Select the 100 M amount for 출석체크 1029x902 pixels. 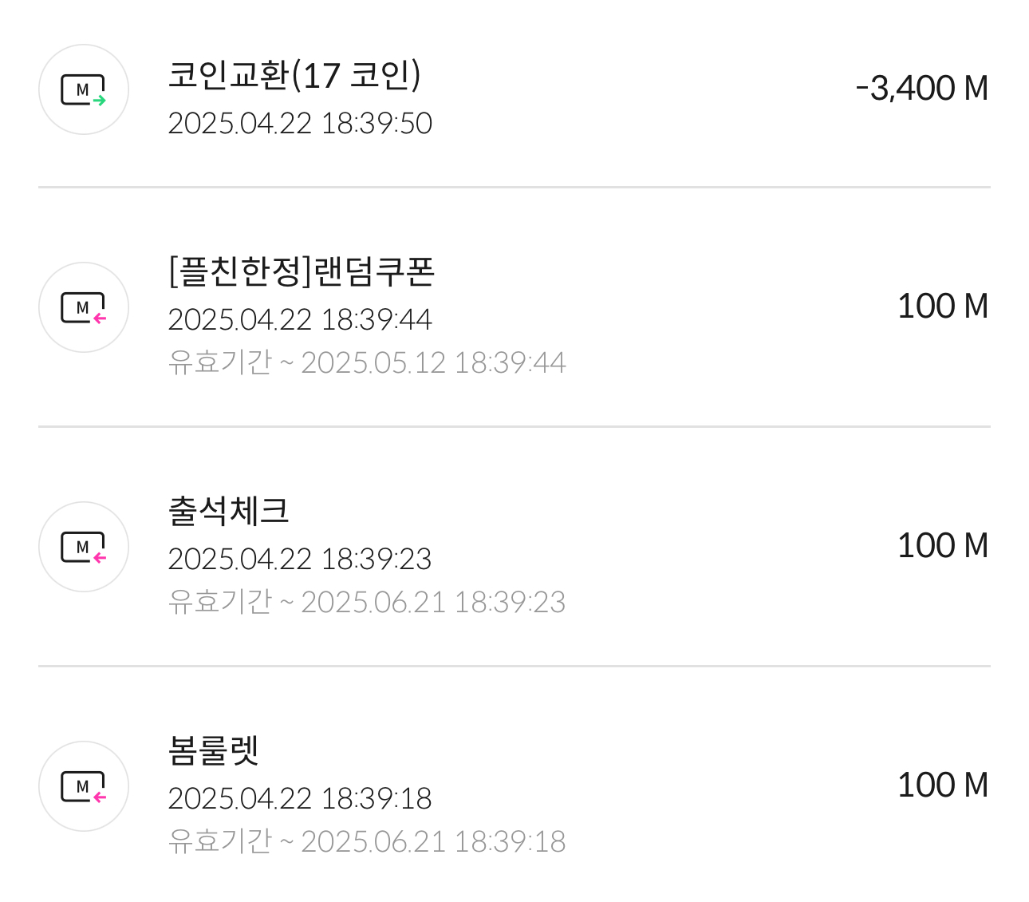click(x=943, y=546)
